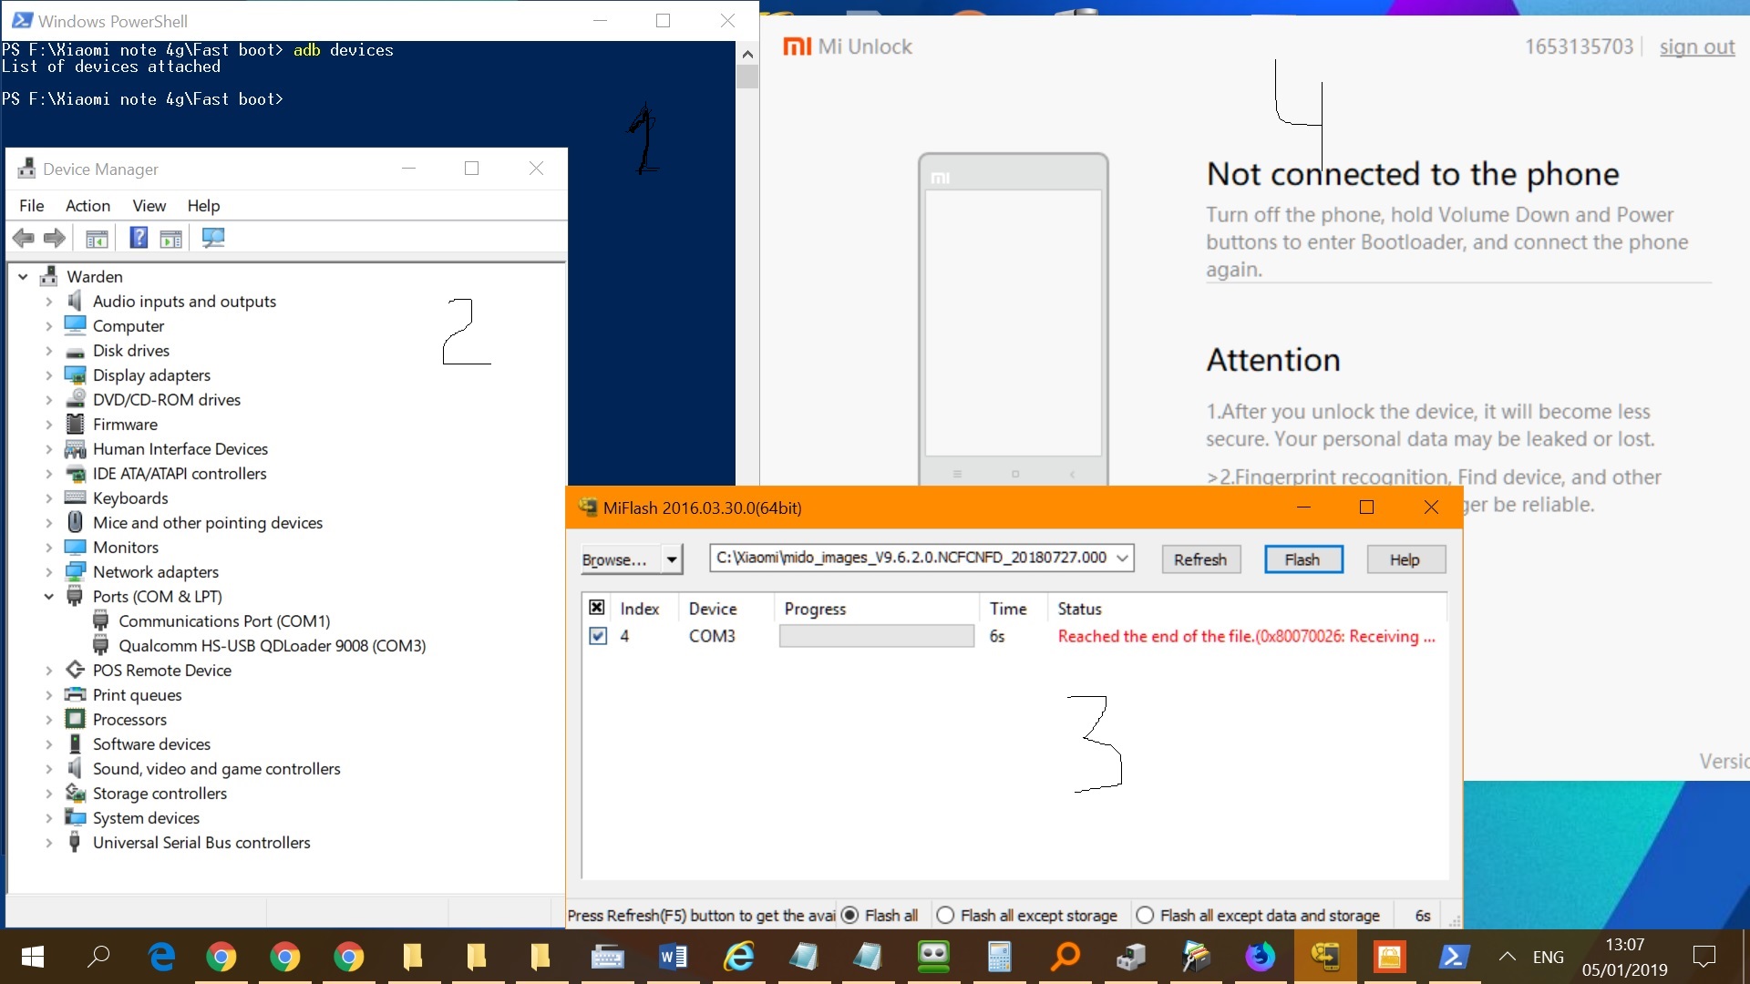Click the COM3 flashing progress bar
1750x984 pixels.
click(x=877, y=636)
